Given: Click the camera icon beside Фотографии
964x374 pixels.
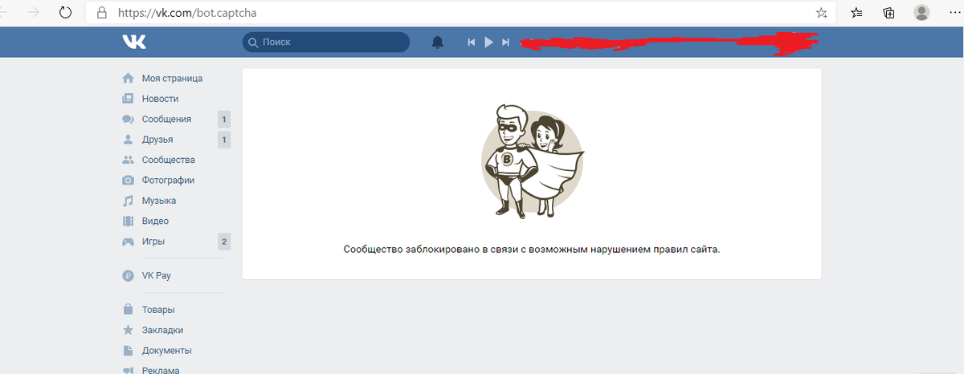Looking at the screenshot, I should [128, 181].
